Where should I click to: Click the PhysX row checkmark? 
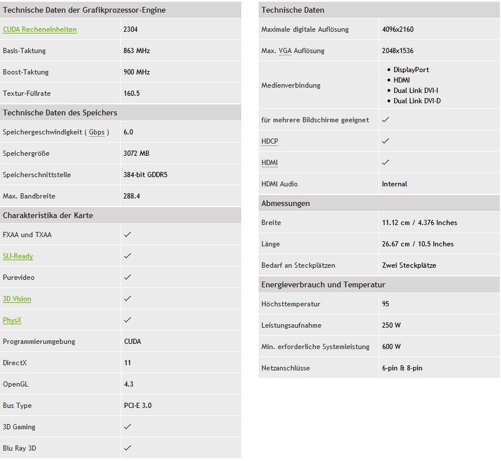click(x=128, y=320)
